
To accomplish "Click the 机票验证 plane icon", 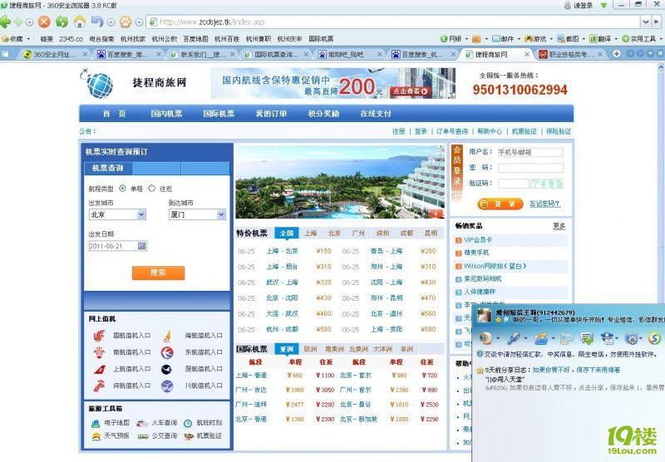I will [189, 436].
